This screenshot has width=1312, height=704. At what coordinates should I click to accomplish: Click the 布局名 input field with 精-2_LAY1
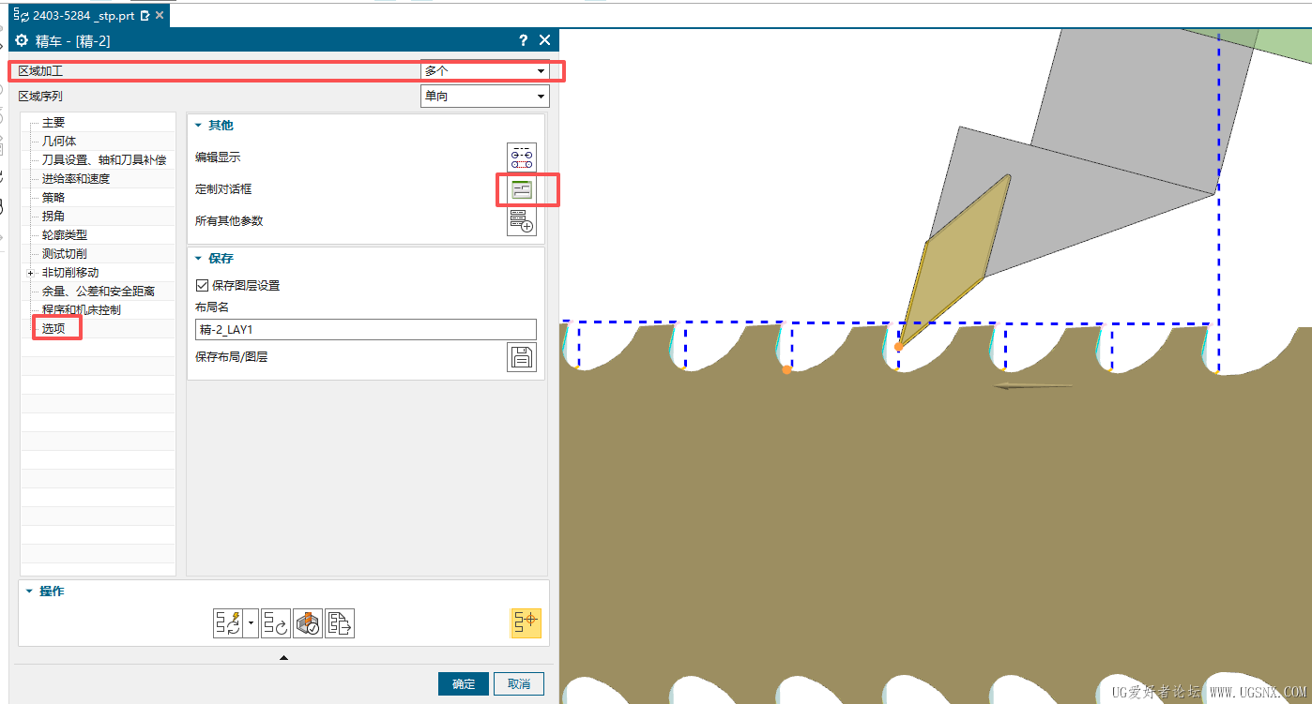(366, 329)
